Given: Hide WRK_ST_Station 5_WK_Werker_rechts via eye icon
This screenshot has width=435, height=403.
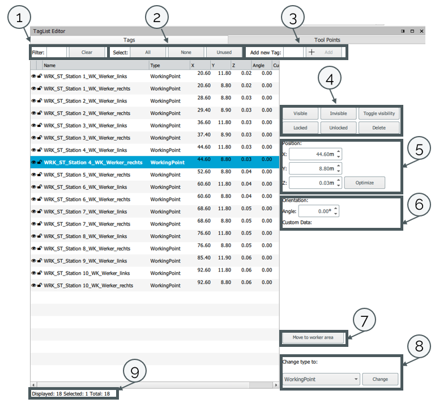Looking at the screenshot, I should (x=33, y=175).
